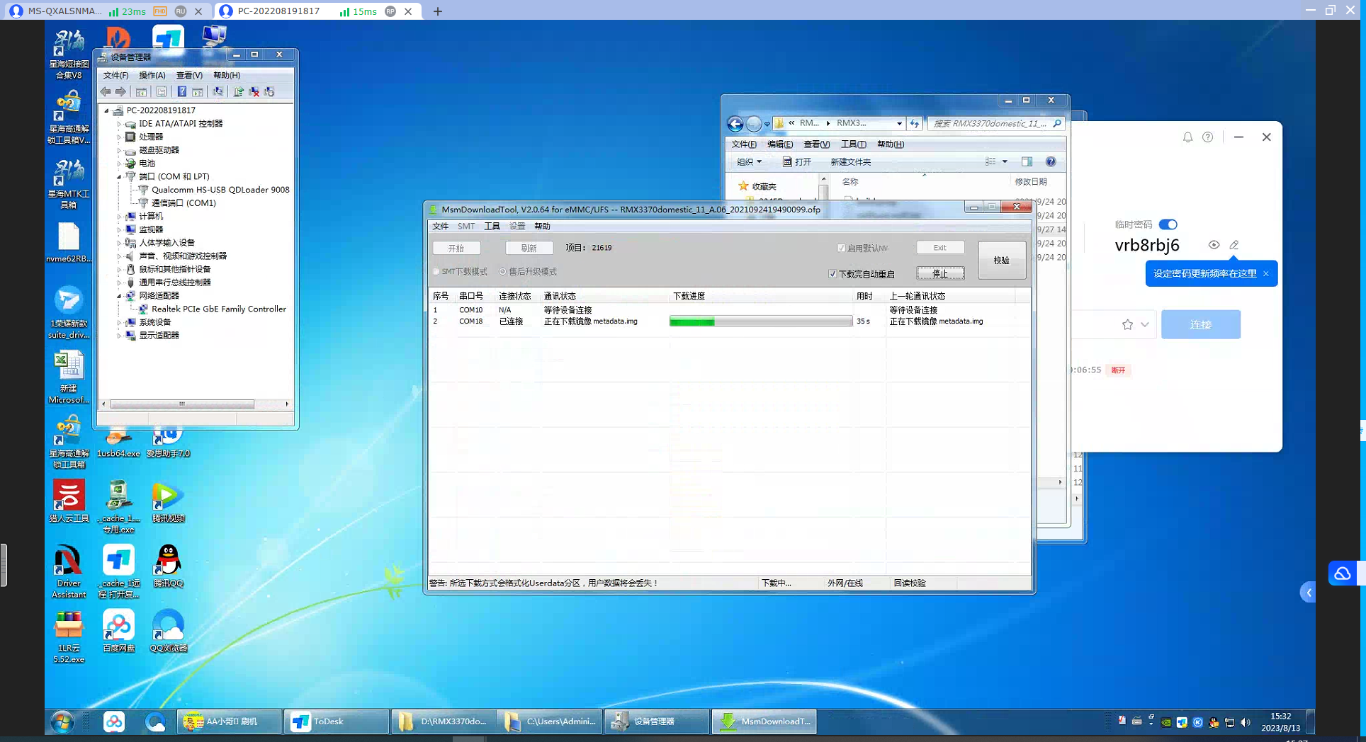The image size is (1366, 742).
Task: Open the 编辑(E) menu in Explorer
Action: [780, 144]
